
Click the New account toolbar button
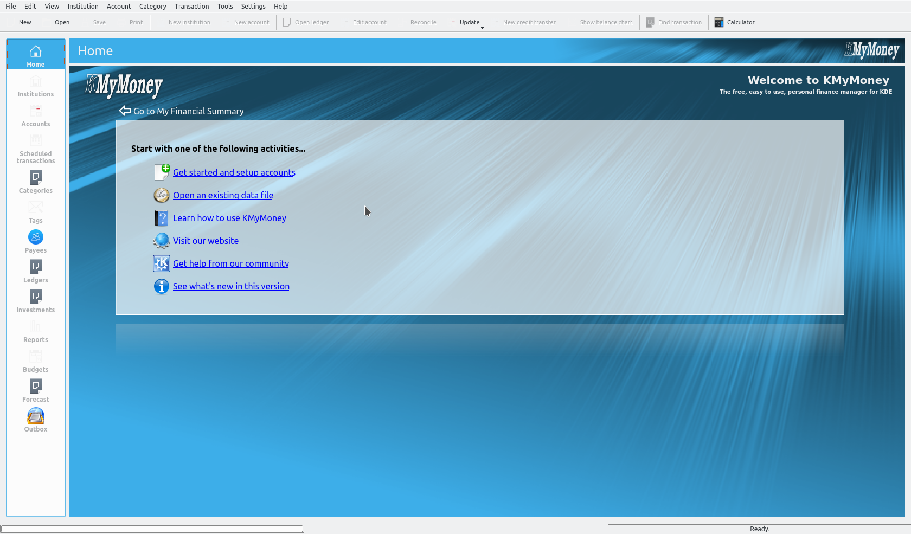[x=247, y=22]
